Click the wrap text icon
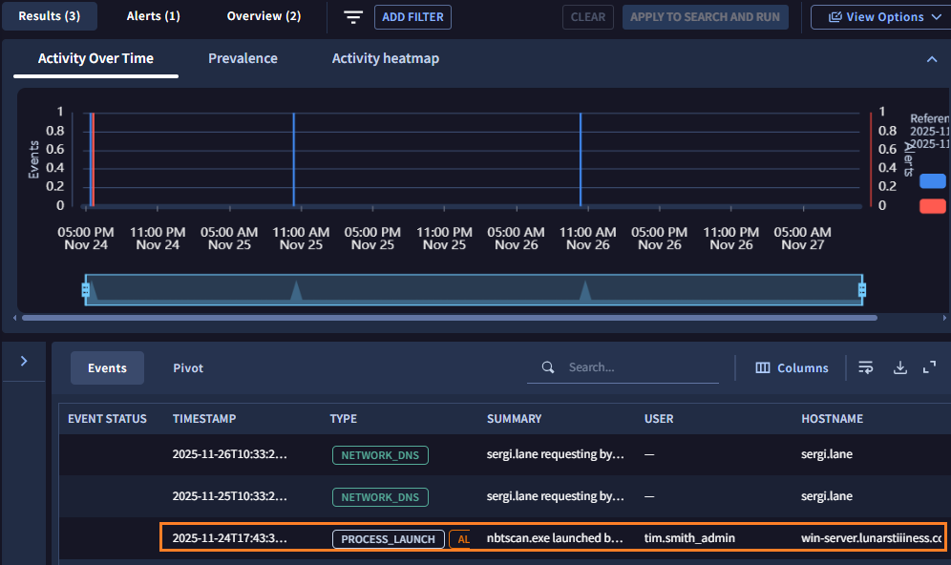 (x=866, y=367)
